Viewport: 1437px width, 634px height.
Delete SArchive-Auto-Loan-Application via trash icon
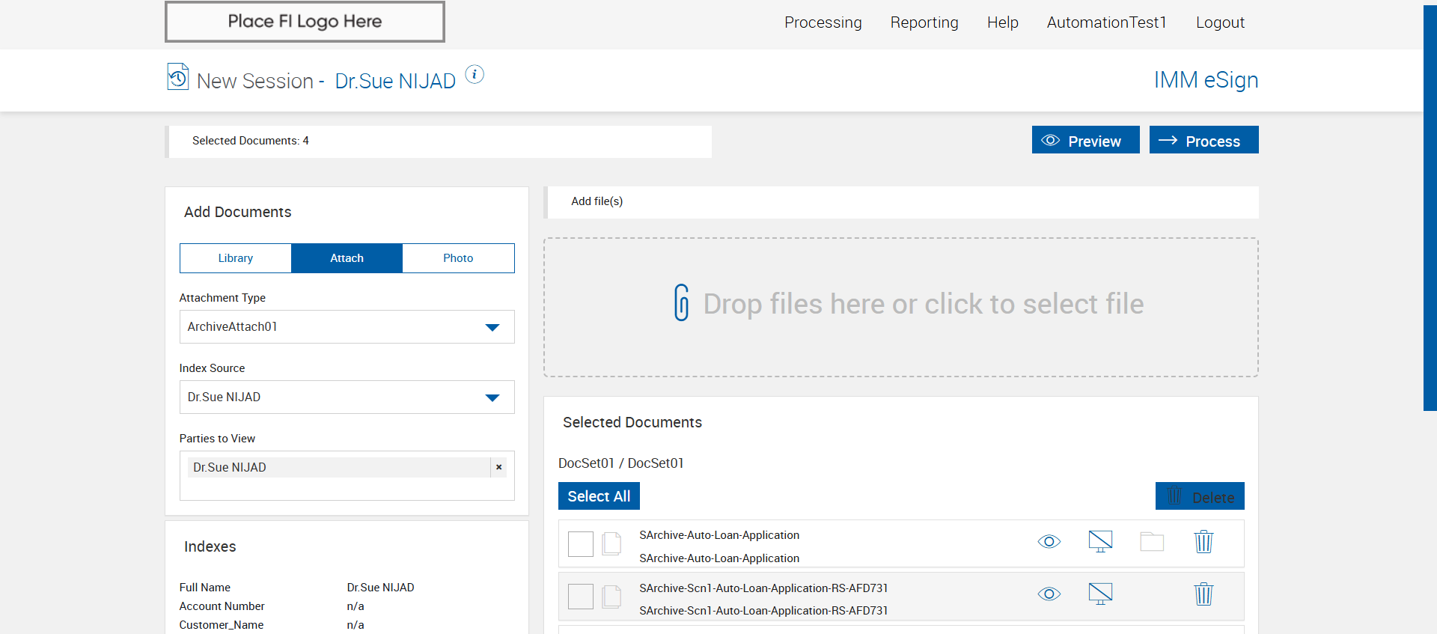coord(1203,541)
